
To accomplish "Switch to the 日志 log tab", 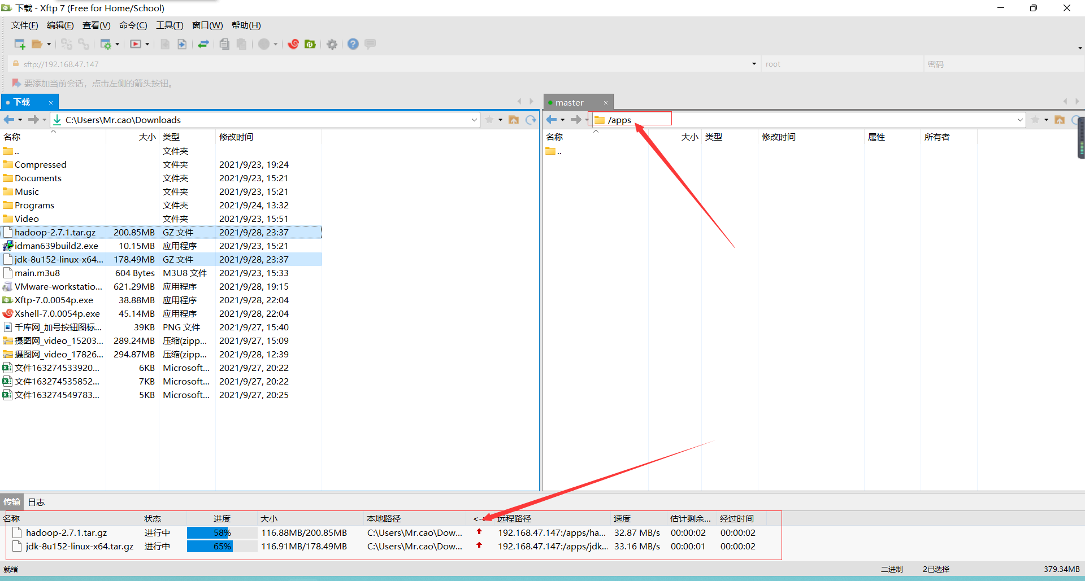I will click(x=36, y=502).
